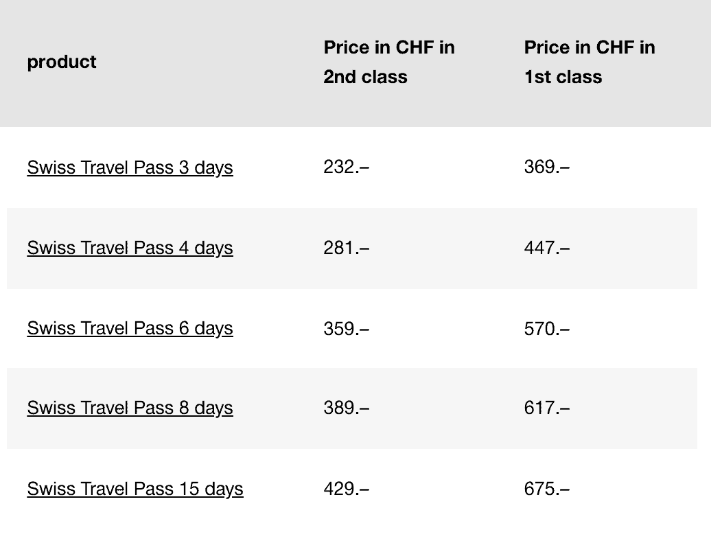
Task: Select the 429.– second class price
Action: pos(347,489)
